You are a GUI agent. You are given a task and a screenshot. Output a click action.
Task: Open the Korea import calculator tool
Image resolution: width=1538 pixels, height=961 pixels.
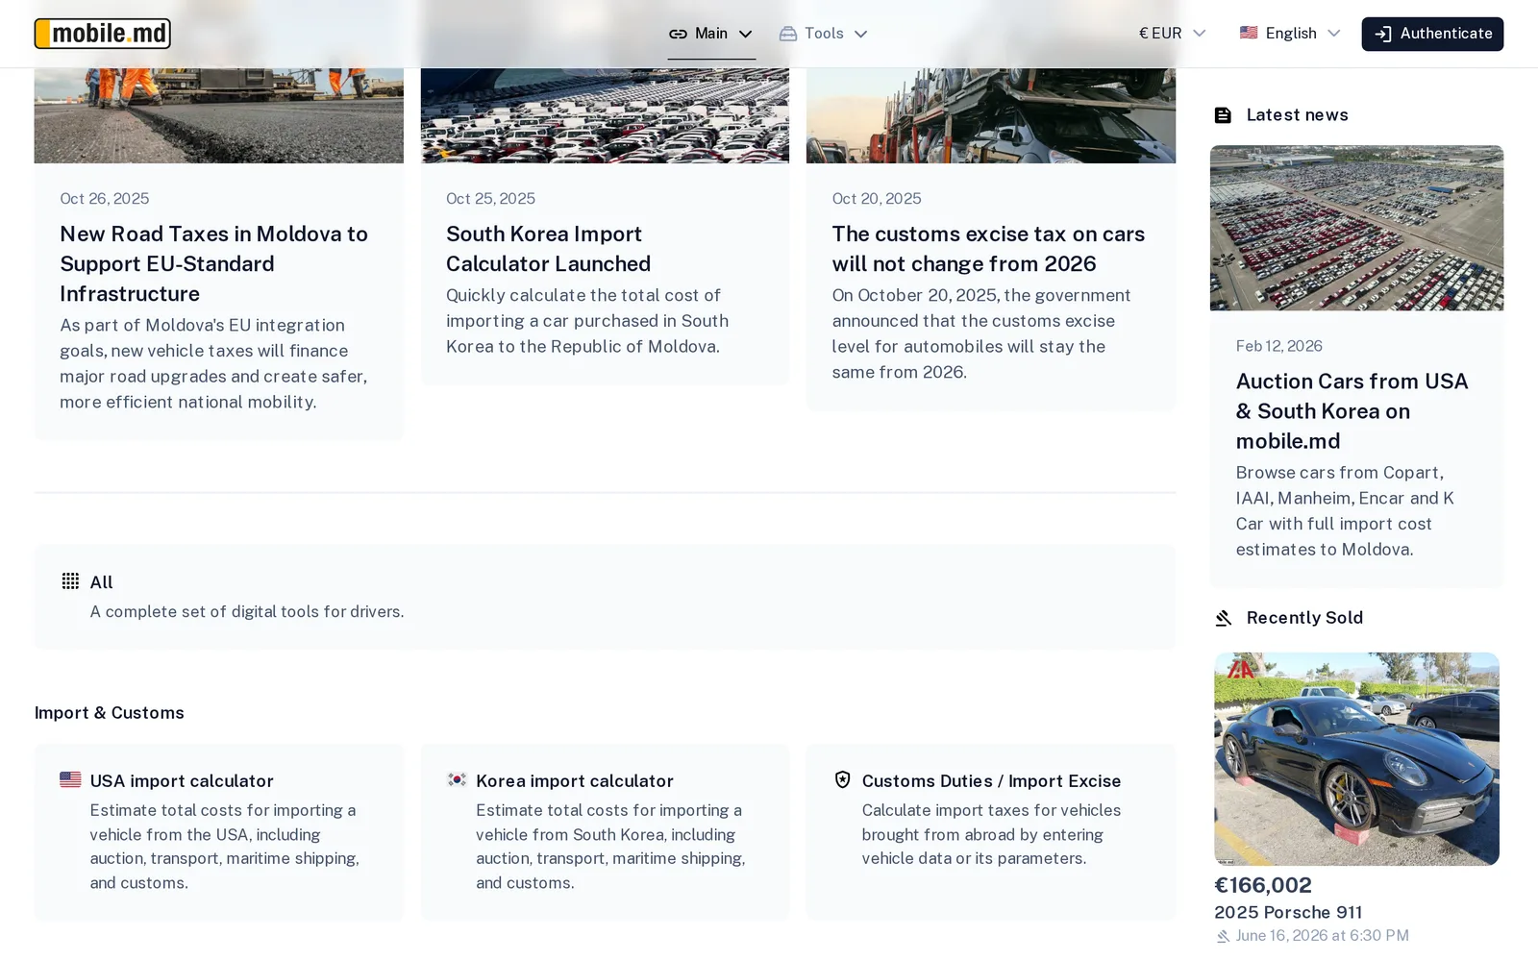(605, 832)
